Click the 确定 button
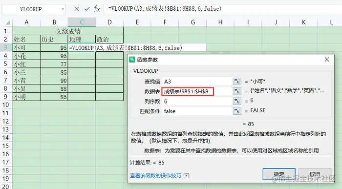The height and width of the screenshot is (189, 342). (x=279, y=174)
